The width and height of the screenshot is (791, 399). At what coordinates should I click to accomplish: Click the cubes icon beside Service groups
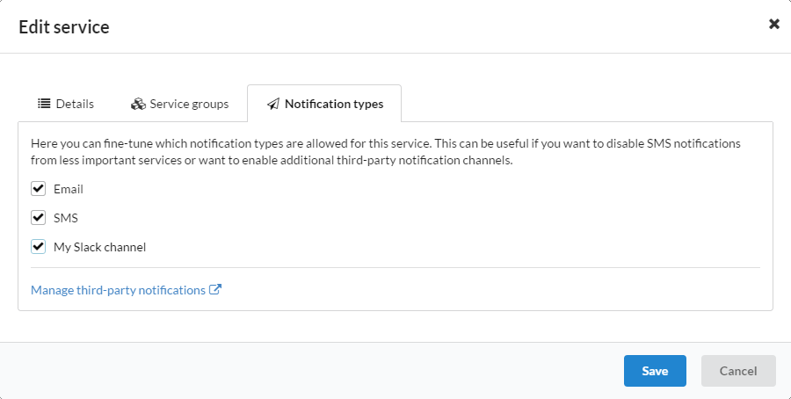pyautogui.click(x=138, y=104)
